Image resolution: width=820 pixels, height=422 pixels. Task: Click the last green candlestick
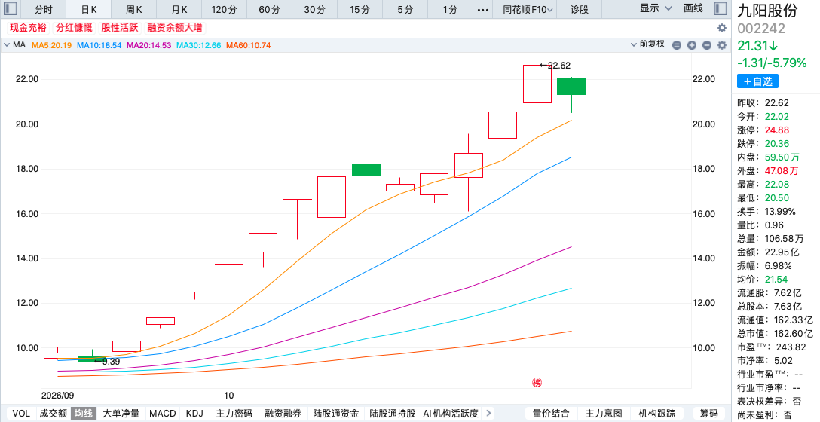571,87
